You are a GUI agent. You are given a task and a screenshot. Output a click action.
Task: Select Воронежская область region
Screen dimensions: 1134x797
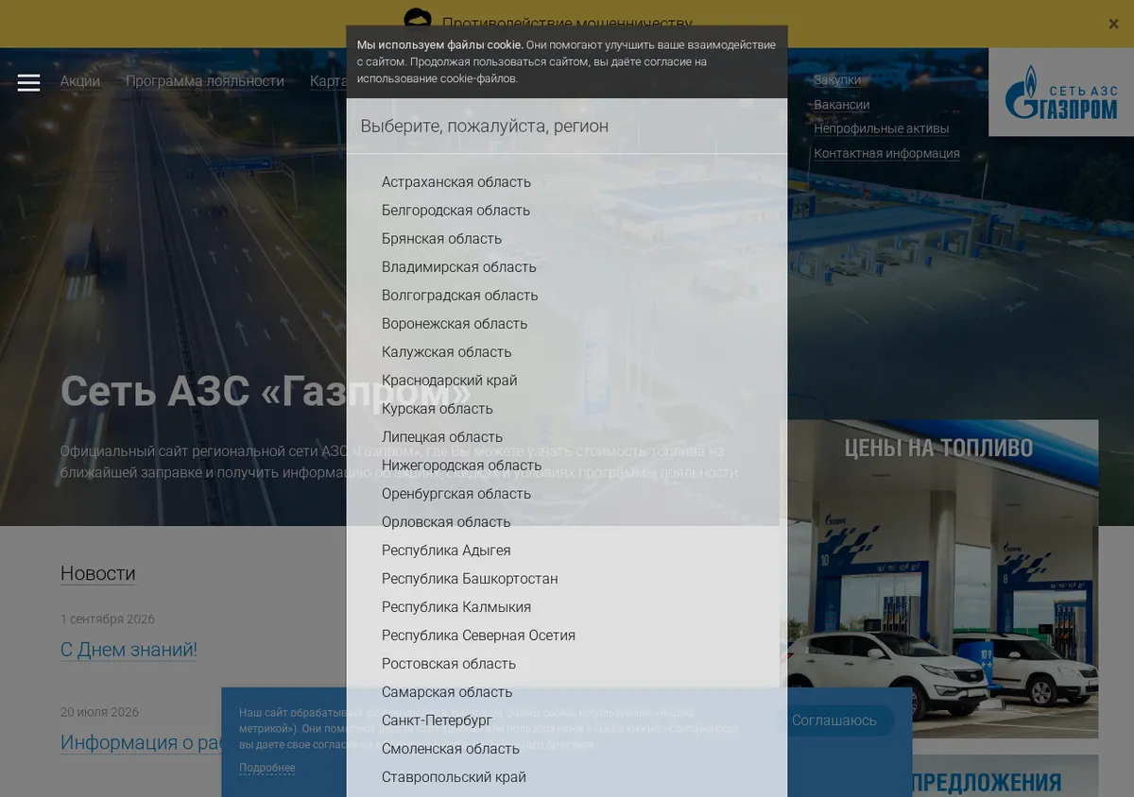point(455,323)
